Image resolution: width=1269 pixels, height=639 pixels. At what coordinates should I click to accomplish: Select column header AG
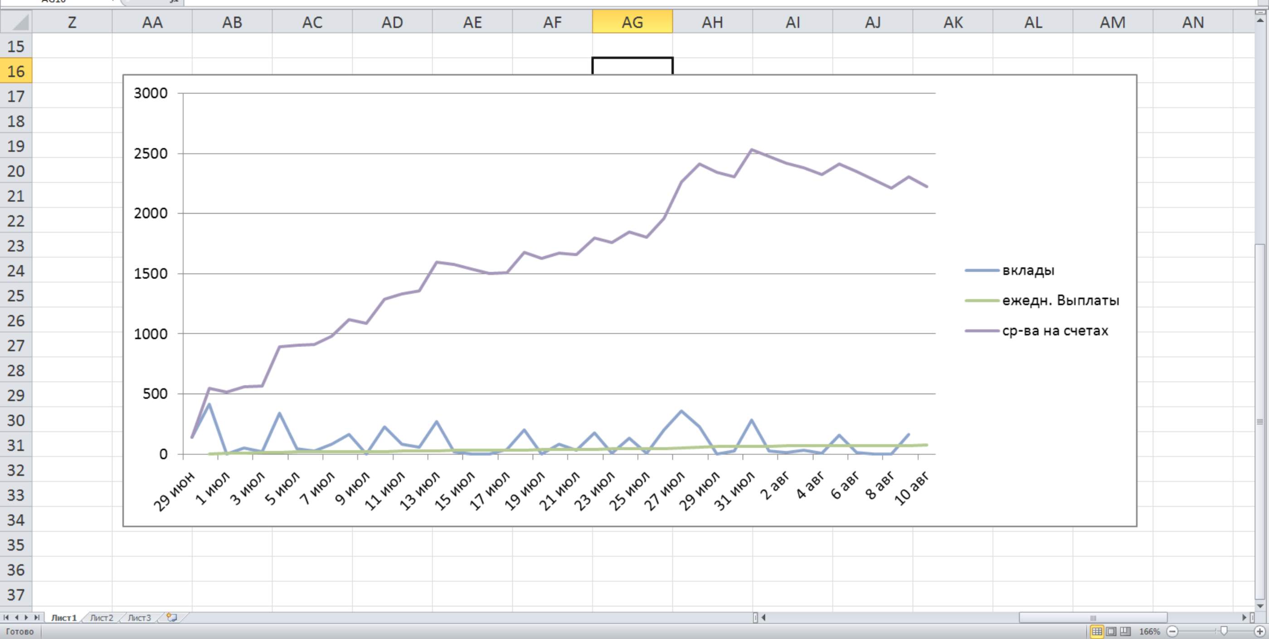(x=632, y=22)
